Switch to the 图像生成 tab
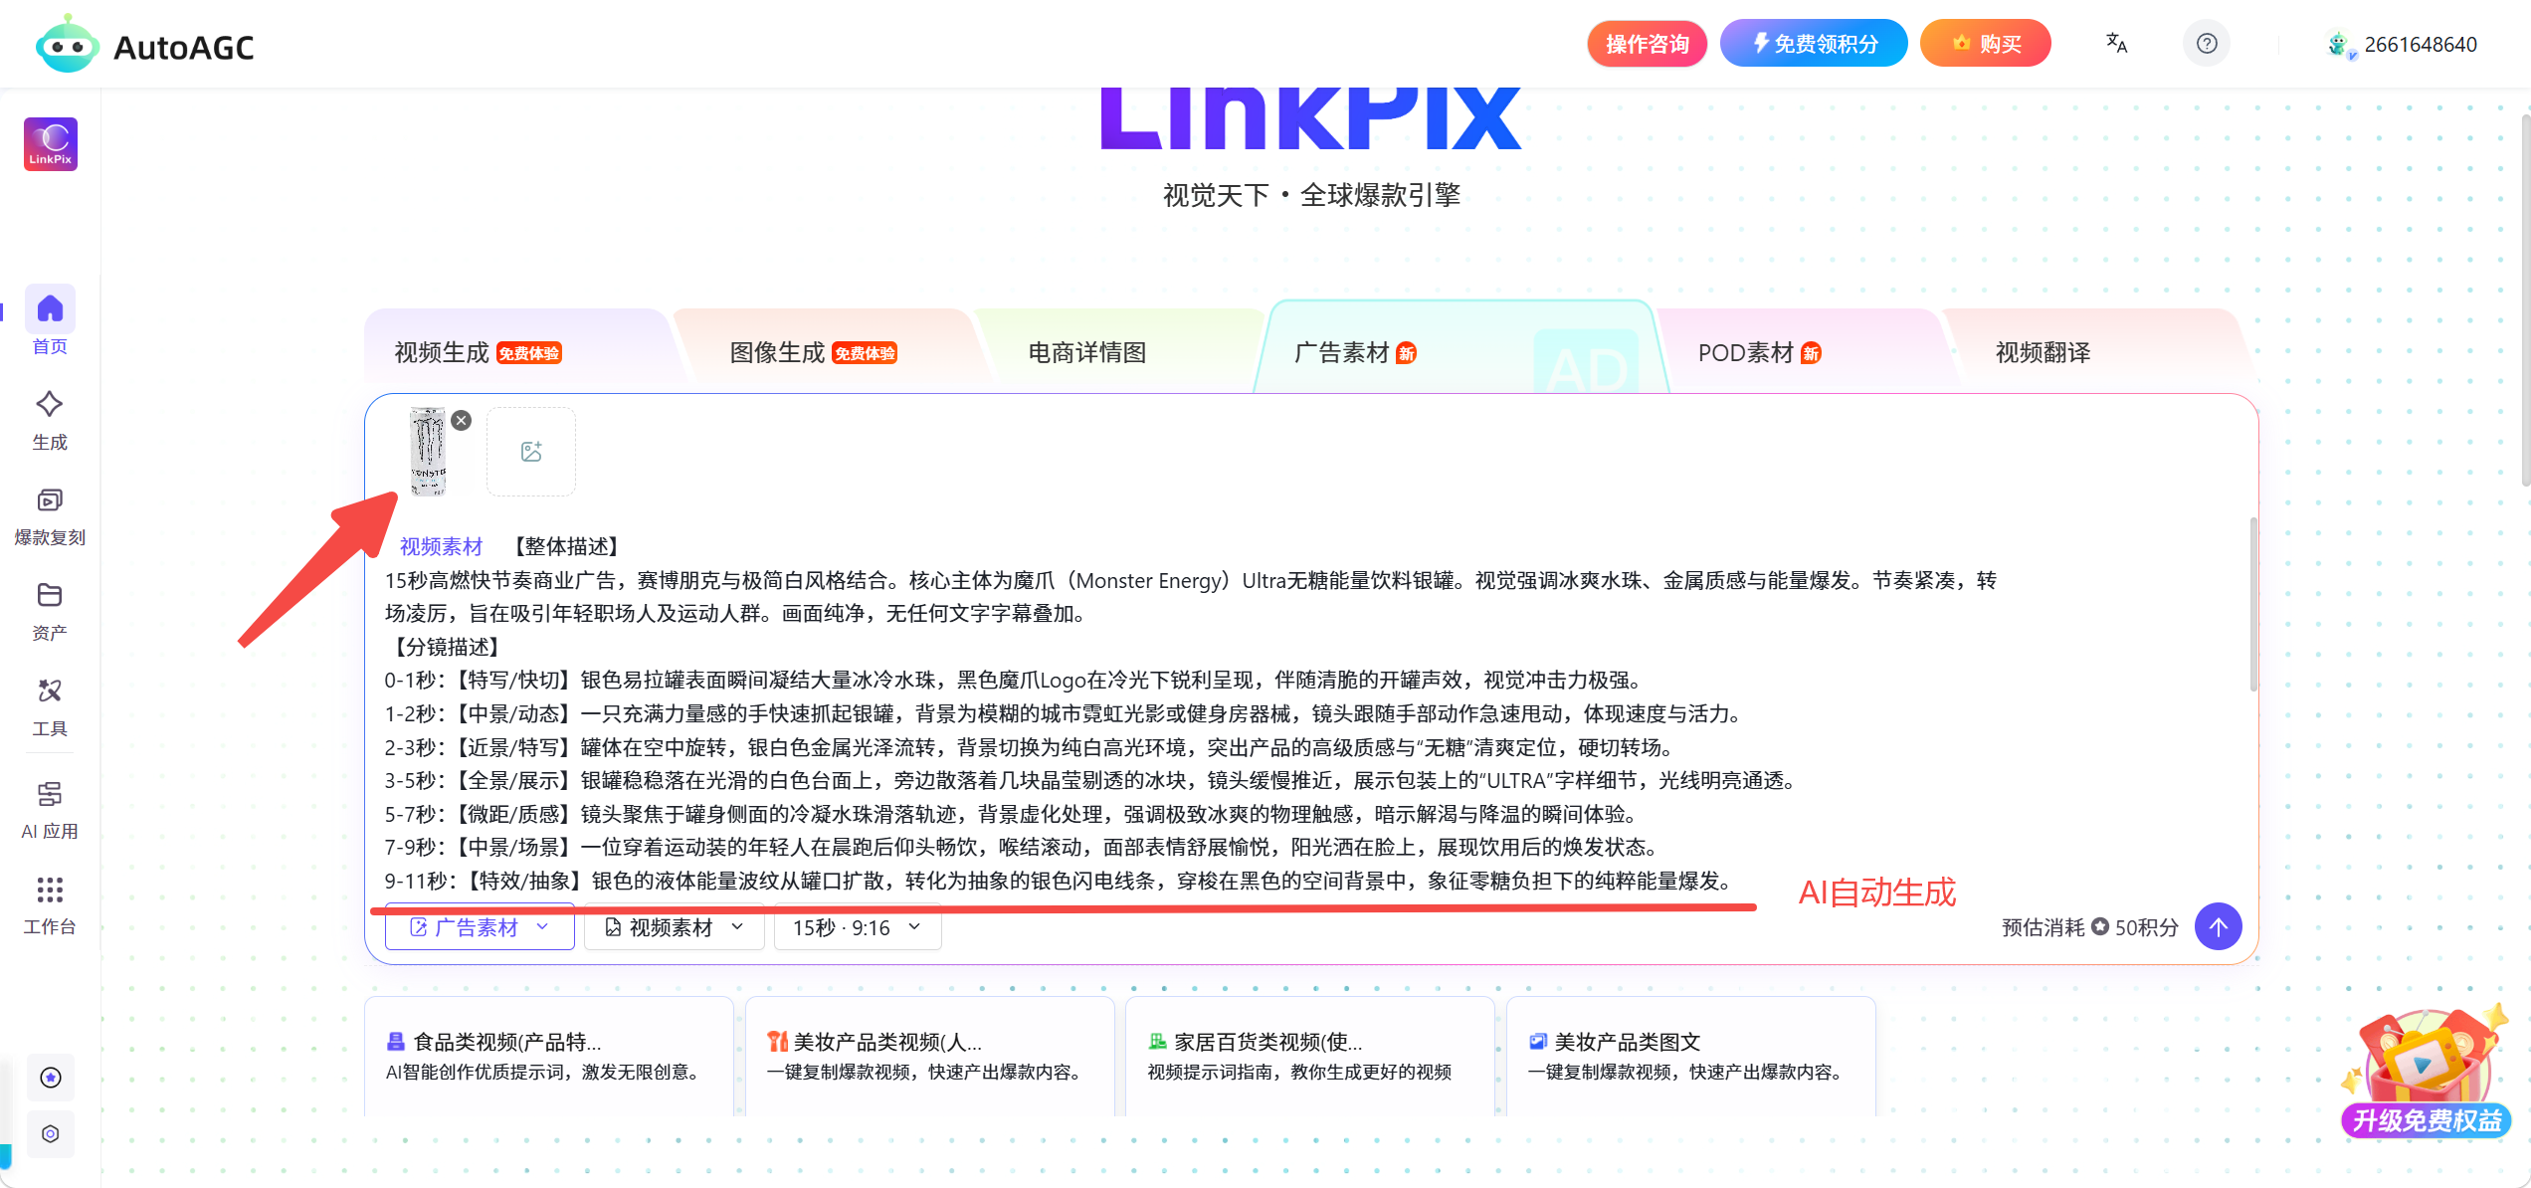The image size is (2531, 1188). (813, 352)
